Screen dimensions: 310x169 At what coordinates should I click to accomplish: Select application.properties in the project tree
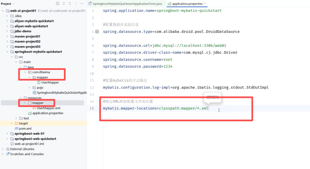coord(48,113)
